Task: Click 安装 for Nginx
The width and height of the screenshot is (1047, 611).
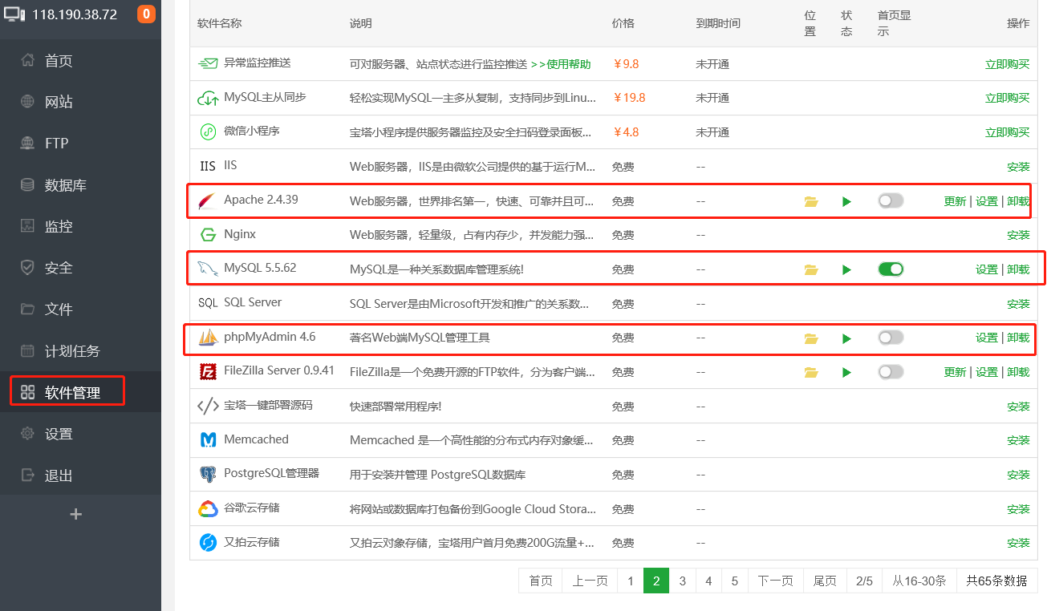Action: [1018, 235]
